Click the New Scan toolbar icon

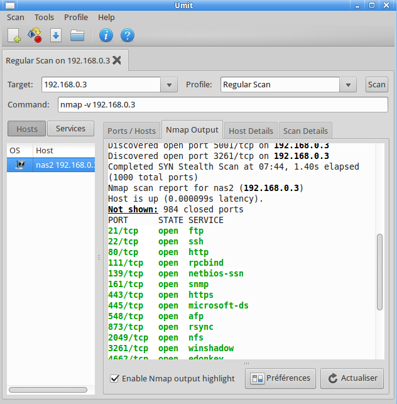(x=14, y=35)
